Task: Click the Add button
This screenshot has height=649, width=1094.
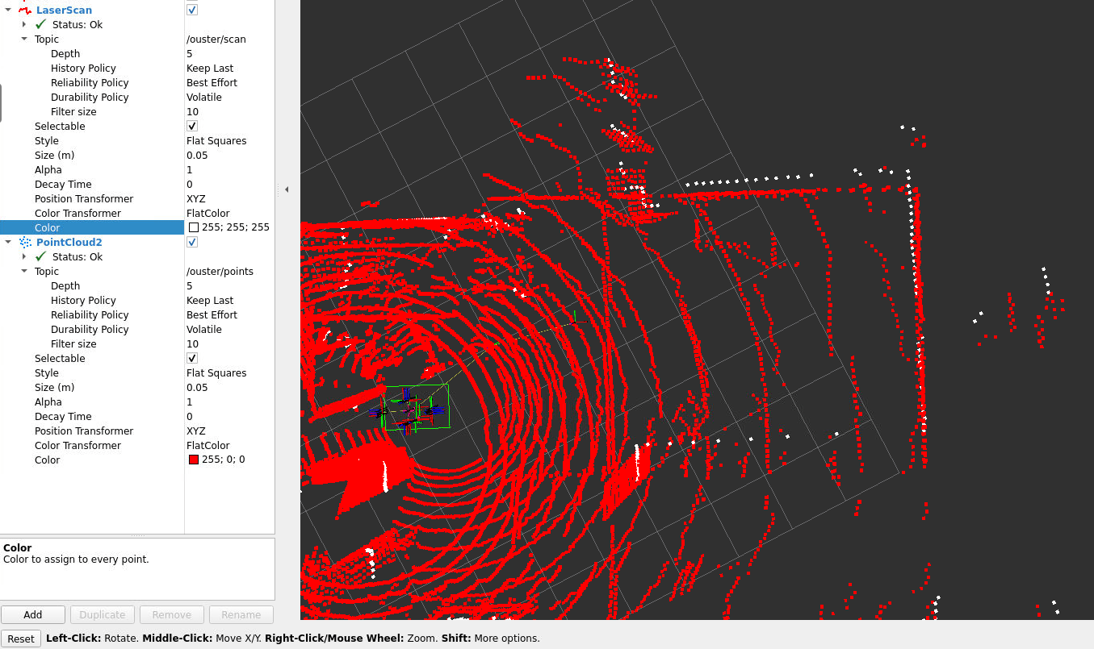Action: pyautogui.click(x=33, y=614)
